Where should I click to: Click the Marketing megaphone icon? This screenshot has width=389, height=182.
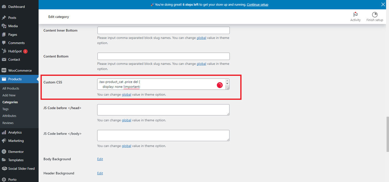click(4, 141)
